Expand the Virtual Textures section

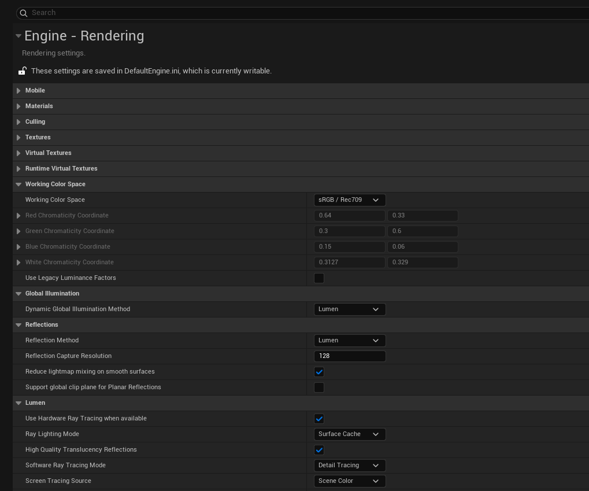click(18, 153)
